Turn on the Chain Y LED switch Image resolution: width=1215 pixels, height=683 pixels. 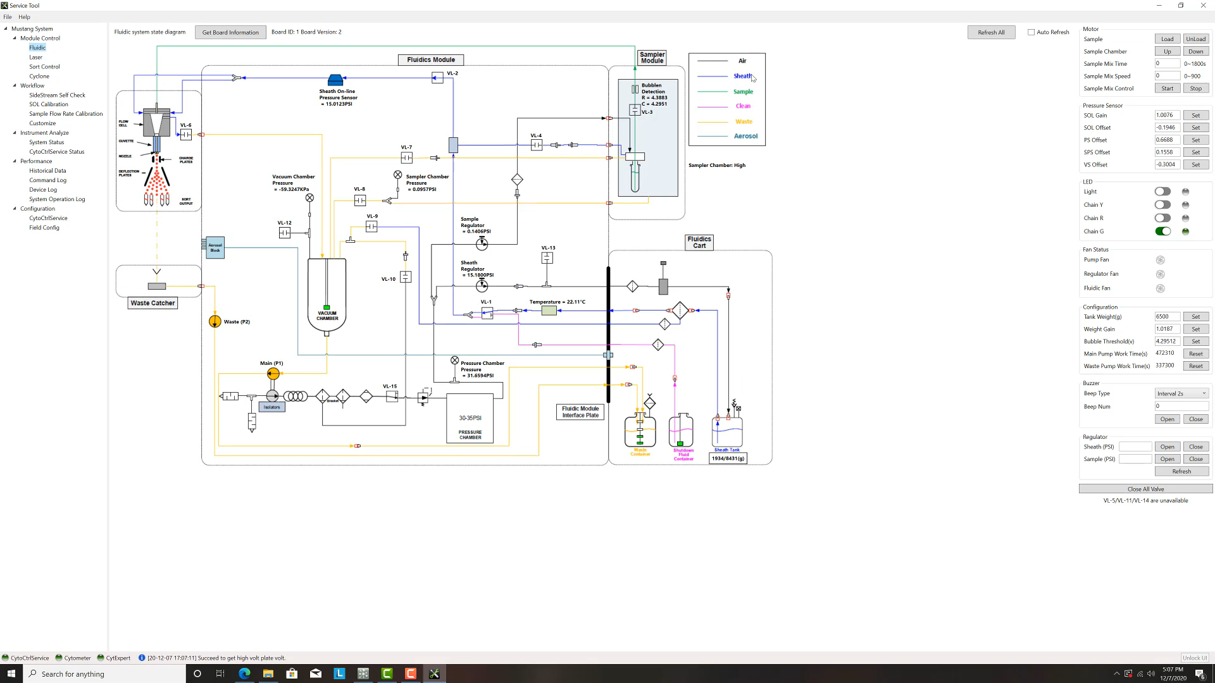[x=1162, y=205]
